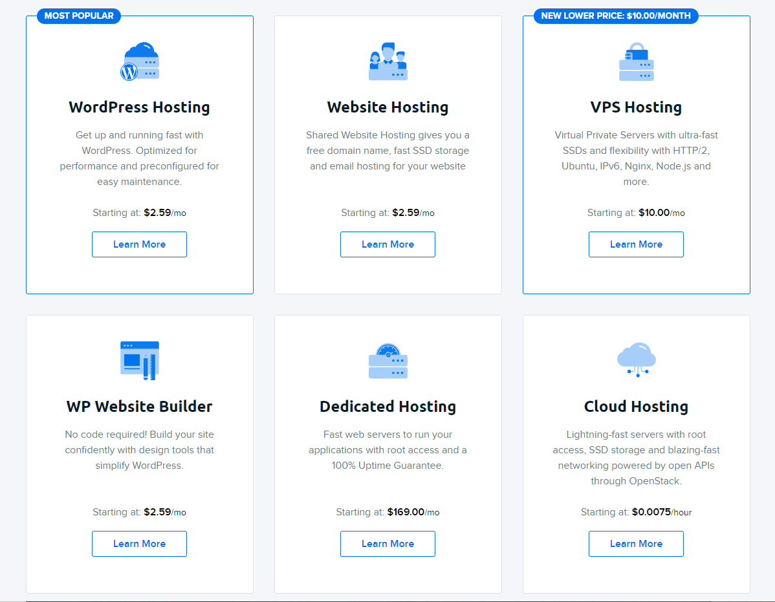
Task: Open Learn More under VPS Hosting
Action: 636,244
